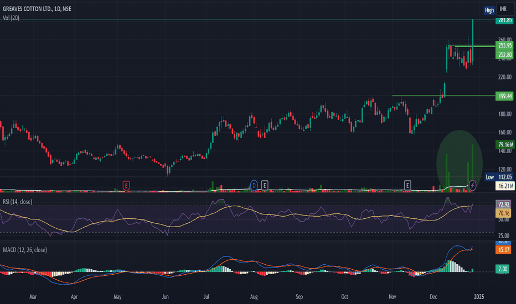The height and width of the screenshot is (304, 516).
Task: Select the MACD (12, 26, close) indicator legend
Action: click(x=25, y=250)
